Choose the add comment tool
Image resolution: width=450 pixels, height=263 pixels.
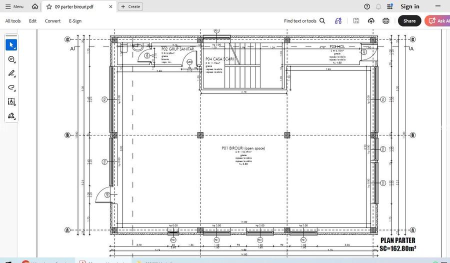(11, 59)
